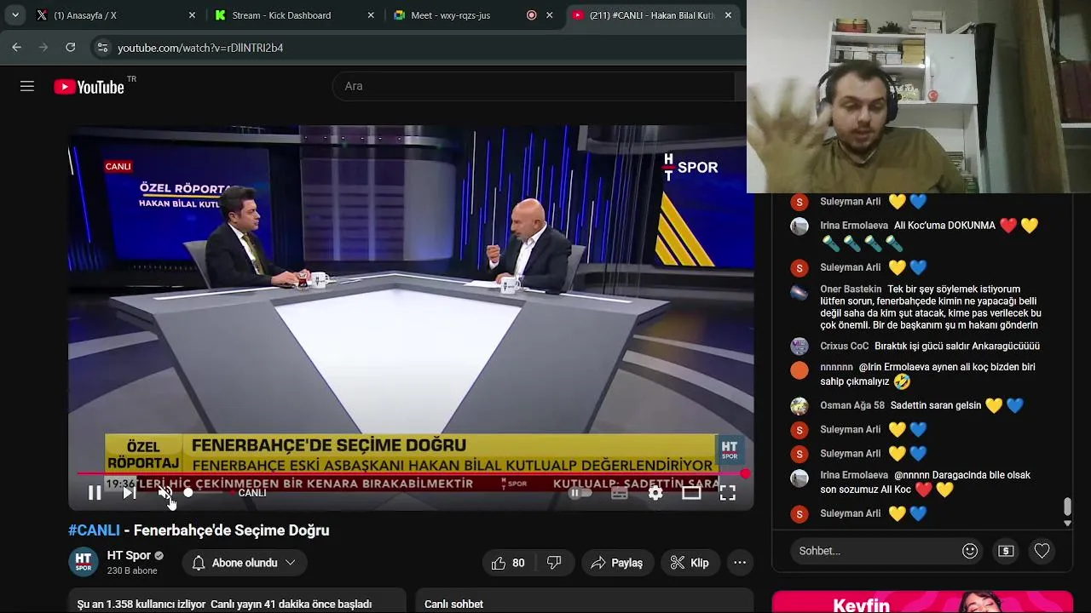Open more actions three-dot menu

coord(740,563)
